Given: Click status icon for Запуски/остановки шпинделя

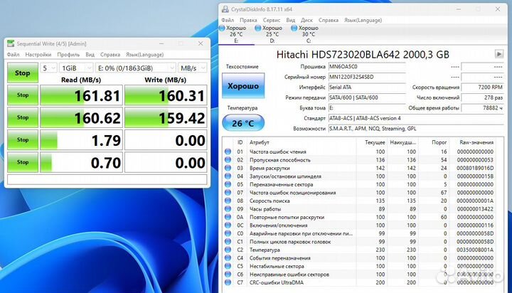Looking at the screenshot, I should point(228,176).
